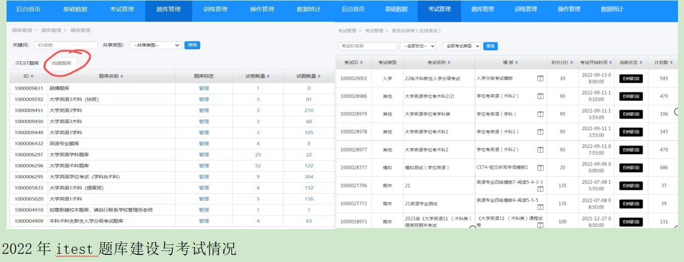Image resolution: width=684 pixels, height=262 pixels.
Task: Sort by 题库名称 column sort icon
Action: (x=121, y=76)
